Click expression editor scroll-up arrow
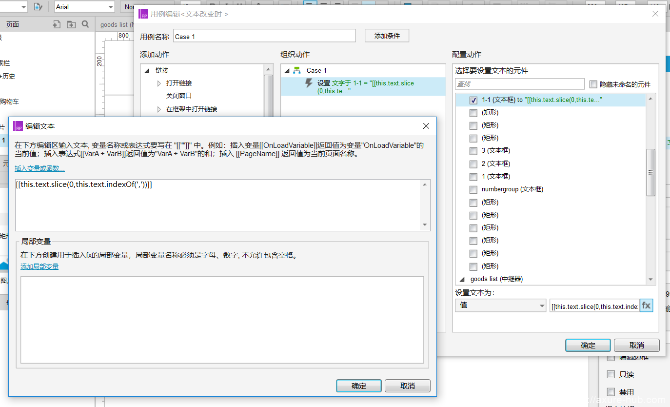Viewport: 670px width, 407px height. coord(425,184)
